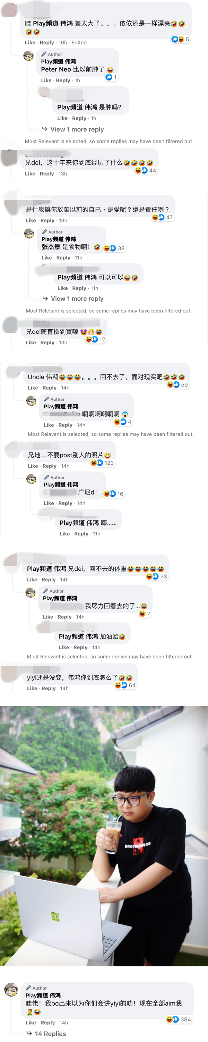Click author avatar beside Peter Neo reply
208x1042 pixels.
[x=29, y=56]
